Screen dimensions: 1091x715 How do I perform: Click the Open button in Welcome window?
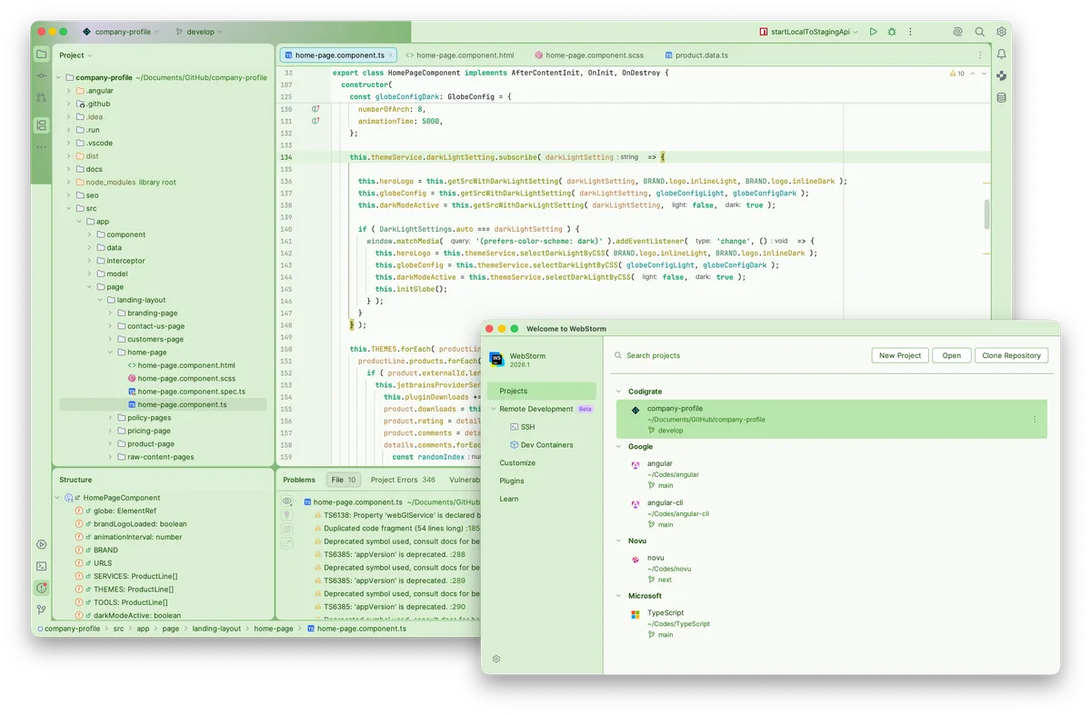[952, 355]
